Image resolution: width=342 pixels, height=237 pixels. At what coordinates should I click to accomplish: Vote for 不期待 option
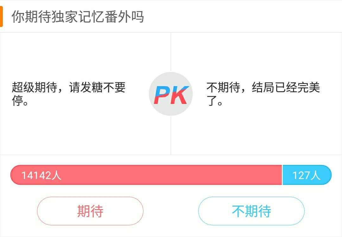[x=251, y=210]
